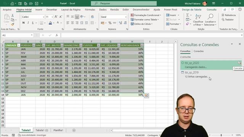Click the Center horizontal alignment icon
The image size is (244, 137).
pyautogui.click(x=72, y=23)
